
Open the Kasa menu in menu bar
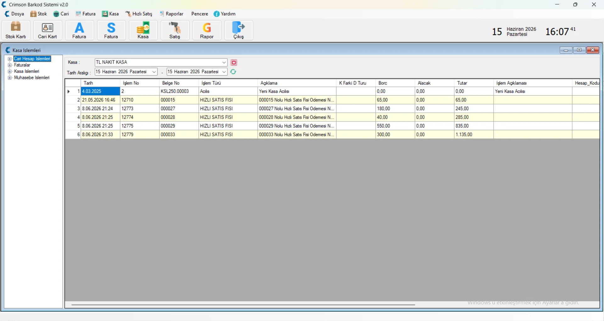click(110, 14)
